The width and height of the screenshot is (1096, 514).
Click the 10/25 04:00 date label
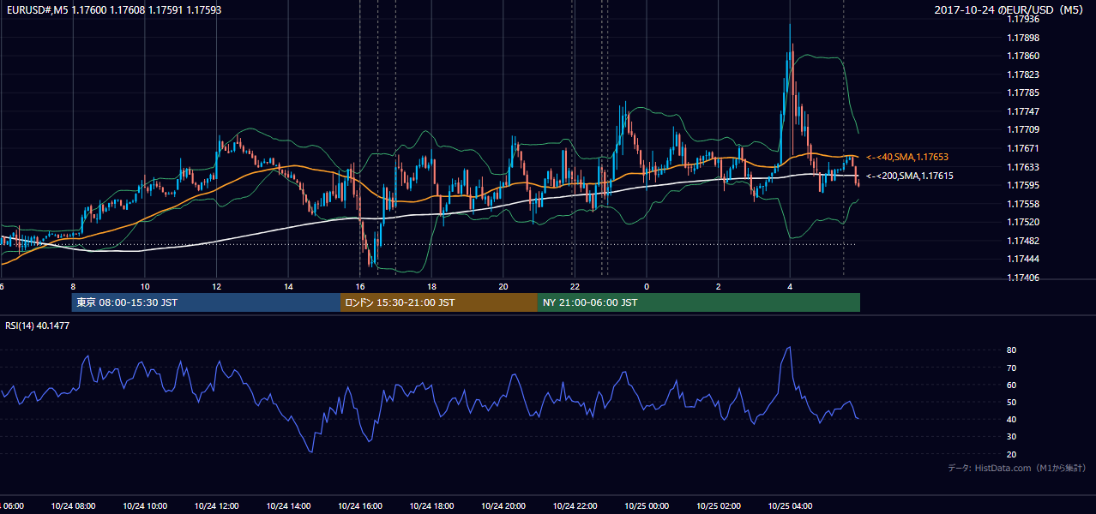[x=790, y=505]
